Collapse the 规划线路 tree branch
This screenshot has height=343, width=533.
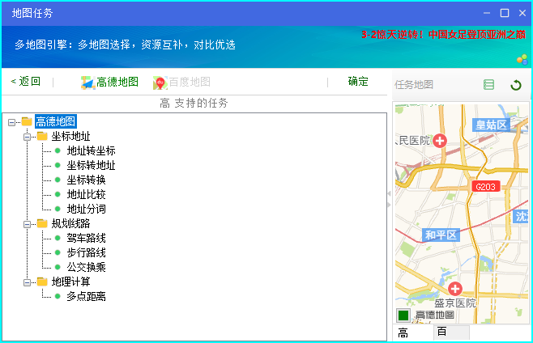coord(28,224)
